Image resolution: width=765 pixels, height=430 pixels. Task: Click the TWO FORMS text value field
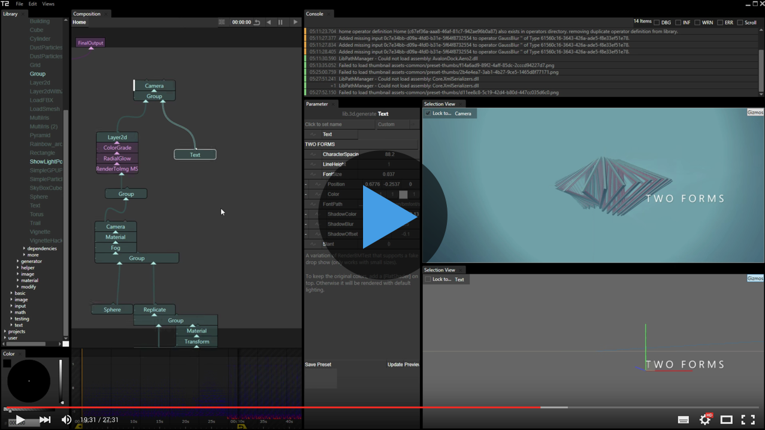[361, 144]
